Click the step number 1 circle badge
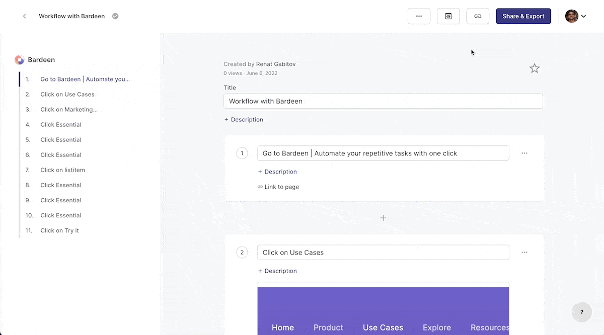Viewport: 604px width, 335px height. tap(242, 153)
